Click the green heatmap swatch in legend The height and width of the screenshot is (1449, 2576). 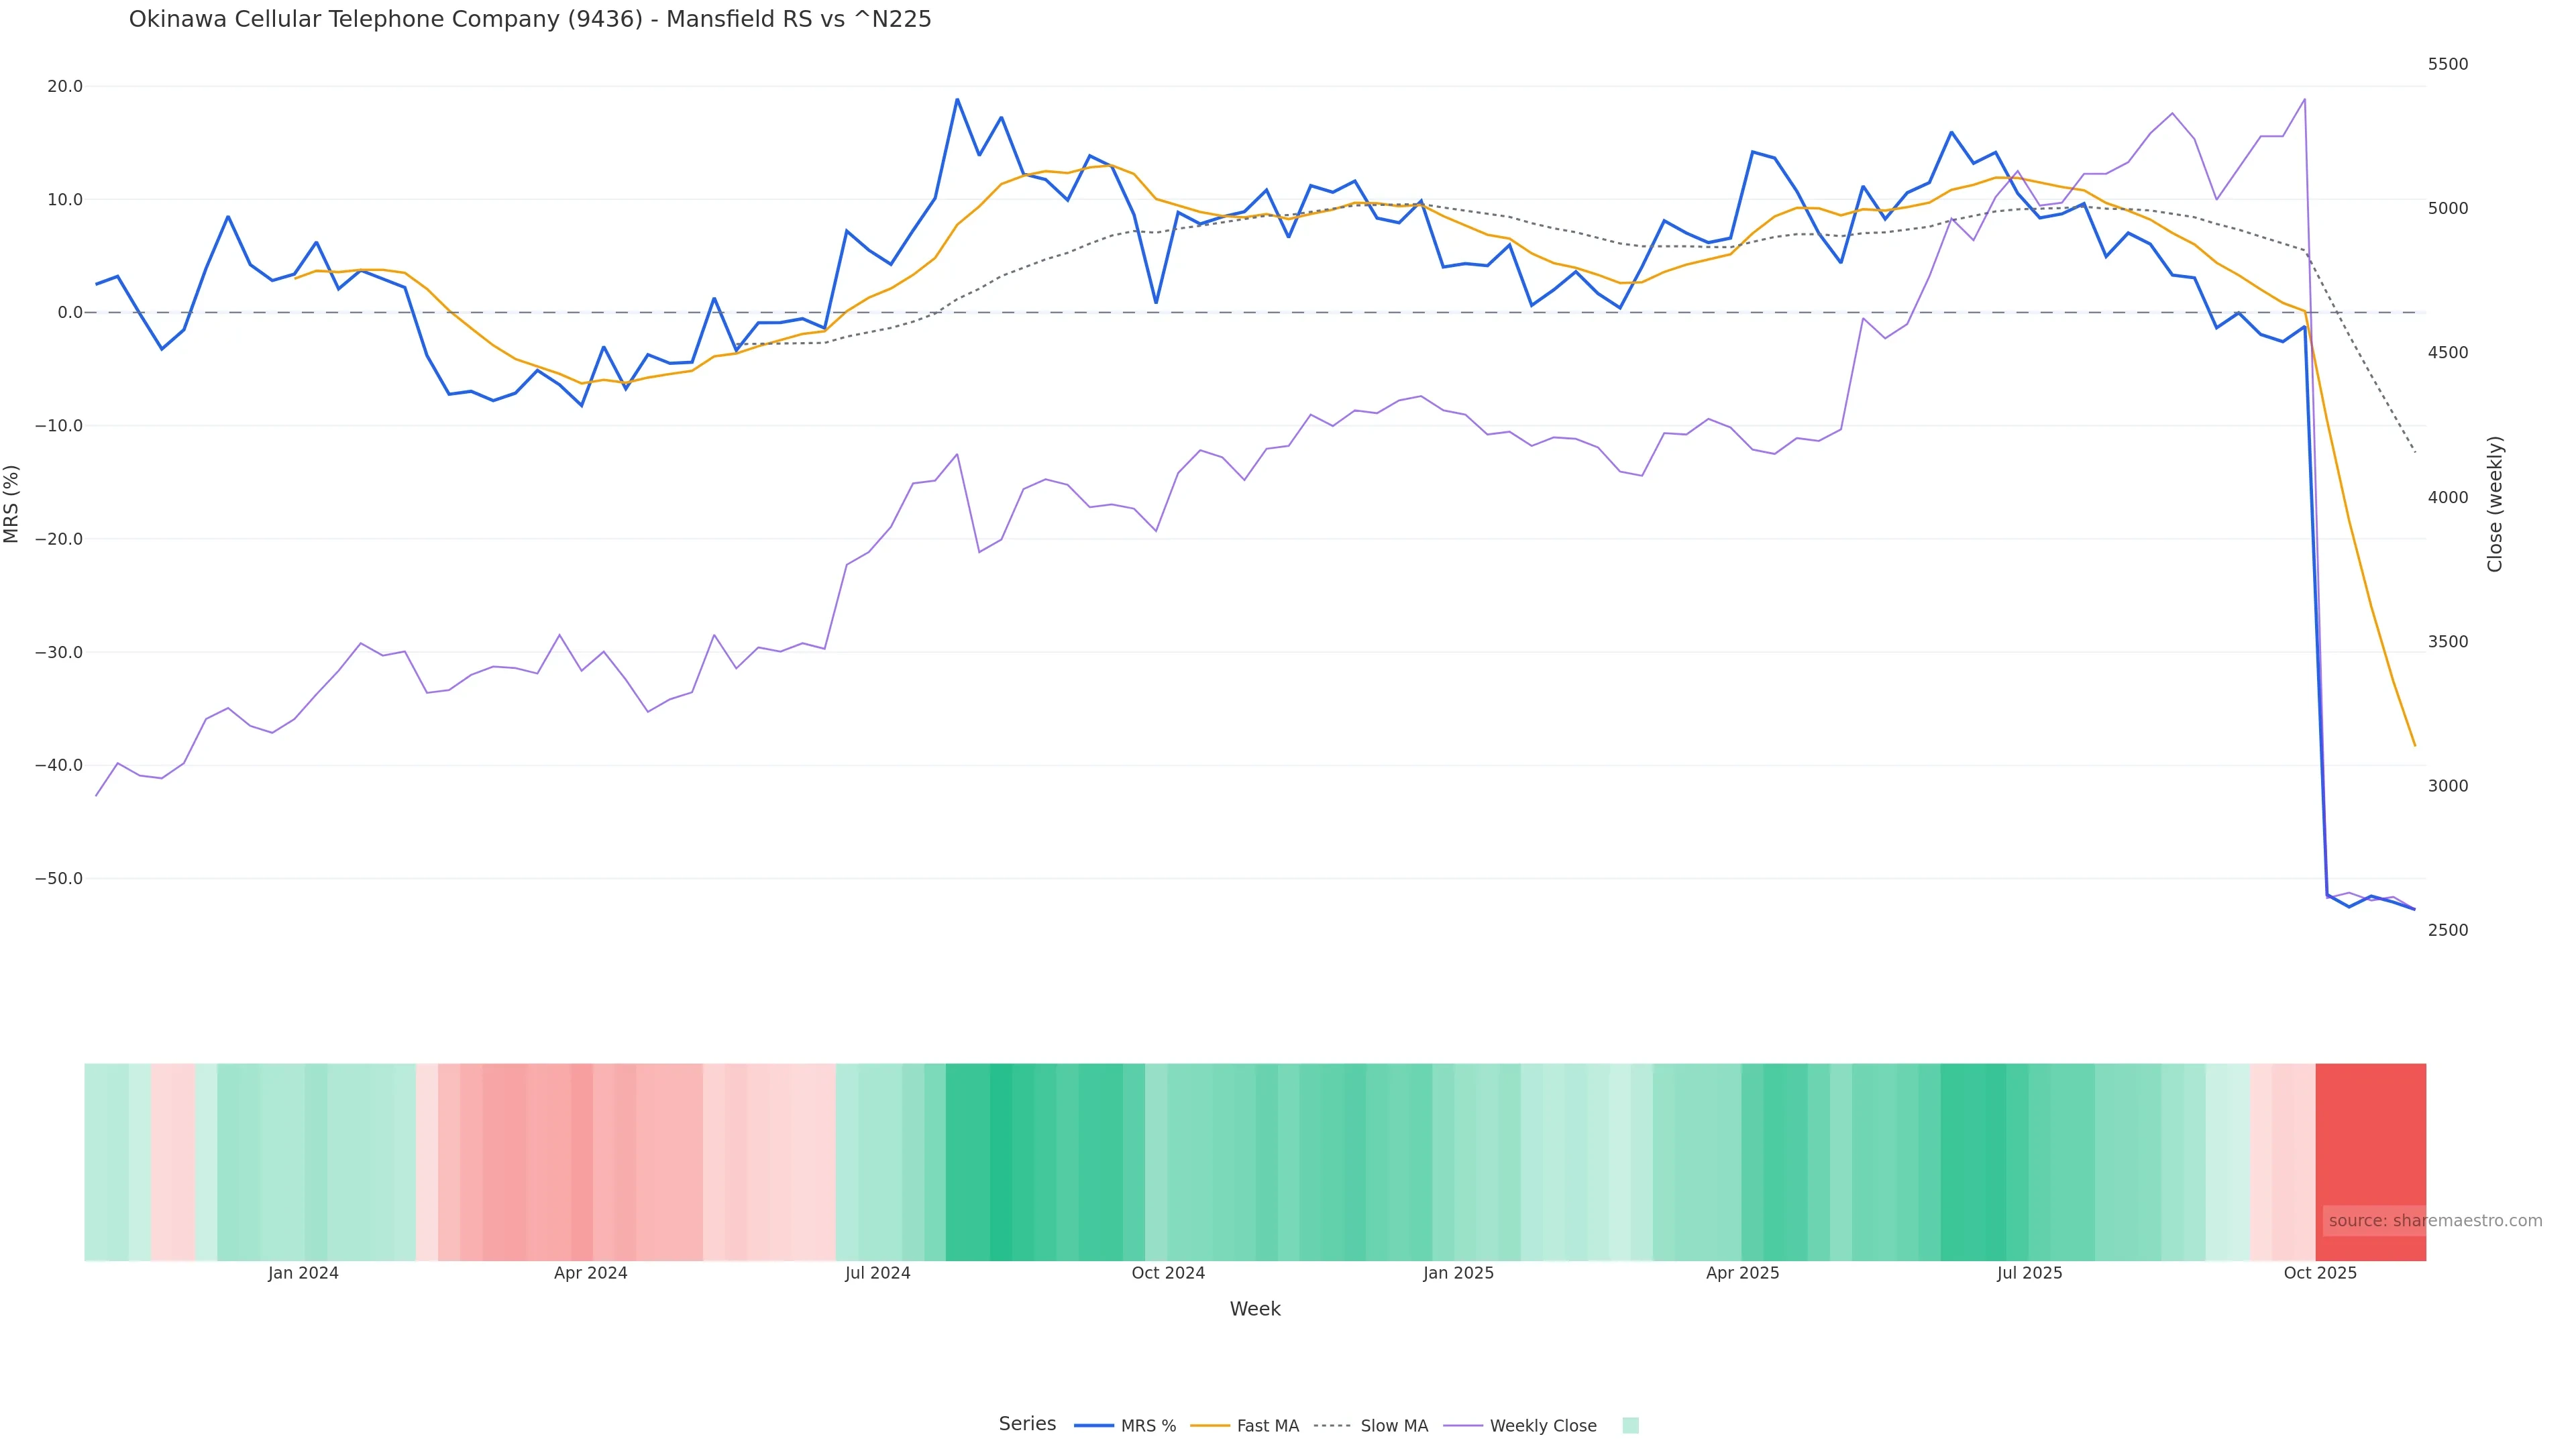pyautogui.click(x=1630, y=1425)
